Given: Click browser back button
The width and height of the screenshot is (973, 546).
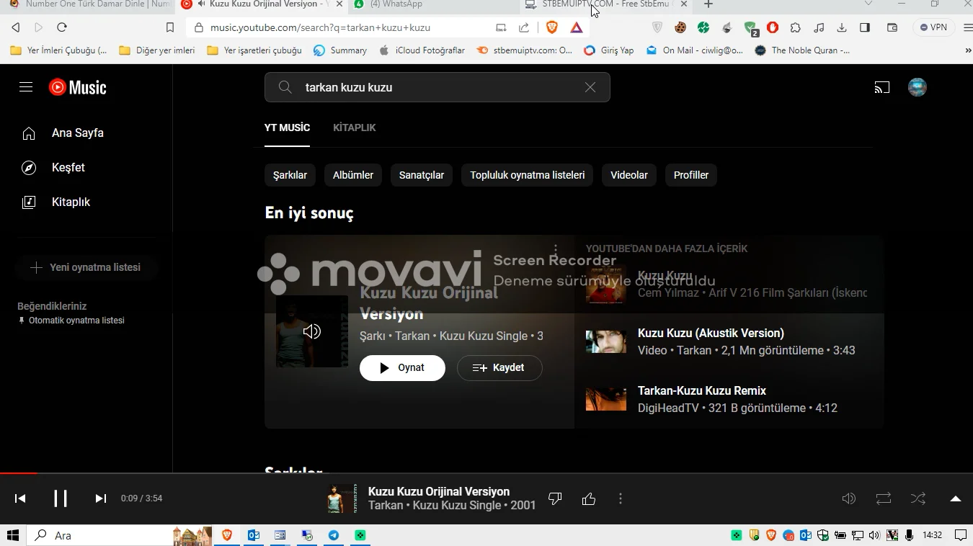Looking at the screenshot, I should (x=16, y=27).
